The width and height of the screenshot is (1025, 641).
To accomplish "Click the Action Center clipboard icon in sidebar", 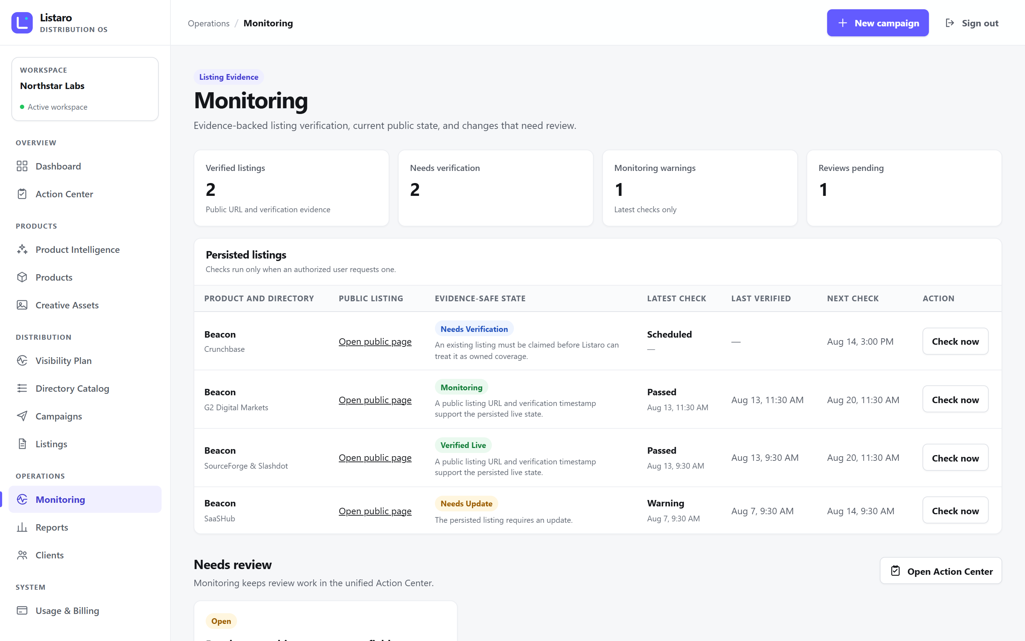I will pos(22,194).
